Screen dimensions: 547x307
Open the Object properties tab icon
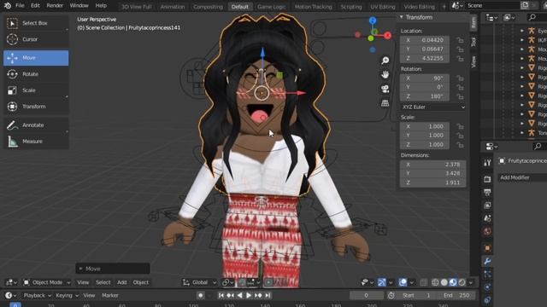click(487, 248)
